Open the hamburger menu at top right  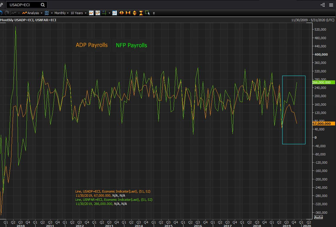[332, 5]
